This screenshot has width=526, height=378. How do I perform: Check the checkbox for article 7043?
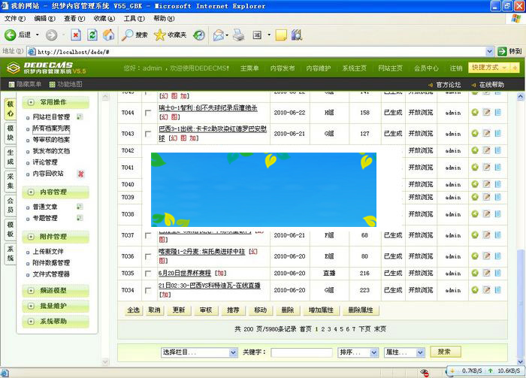point(148,134)
